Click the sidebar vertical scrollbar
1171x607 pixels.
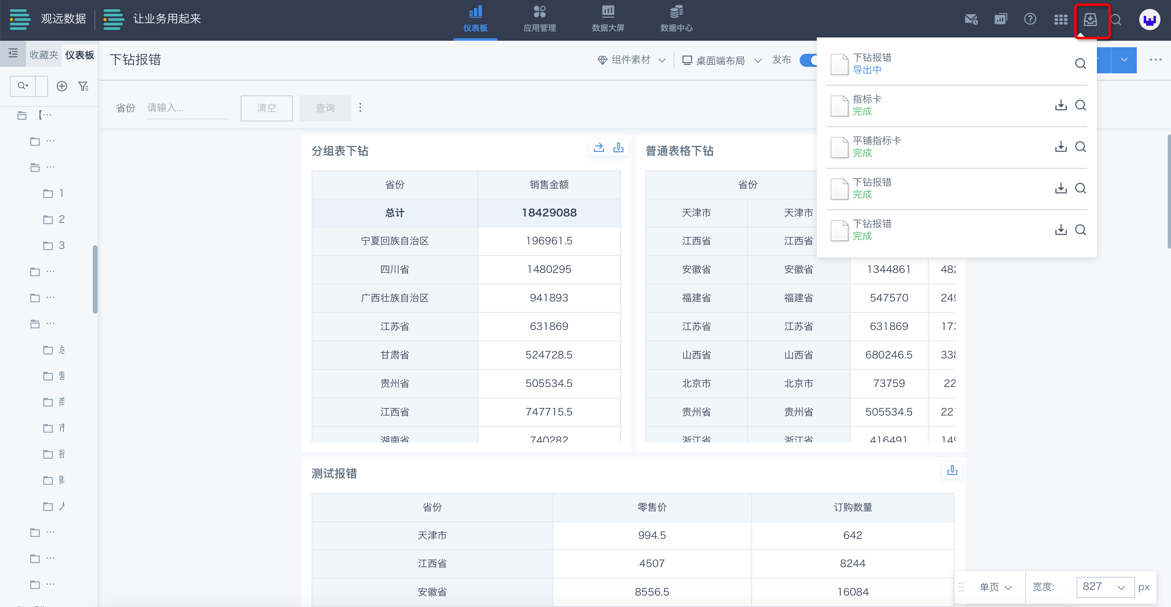95,279
